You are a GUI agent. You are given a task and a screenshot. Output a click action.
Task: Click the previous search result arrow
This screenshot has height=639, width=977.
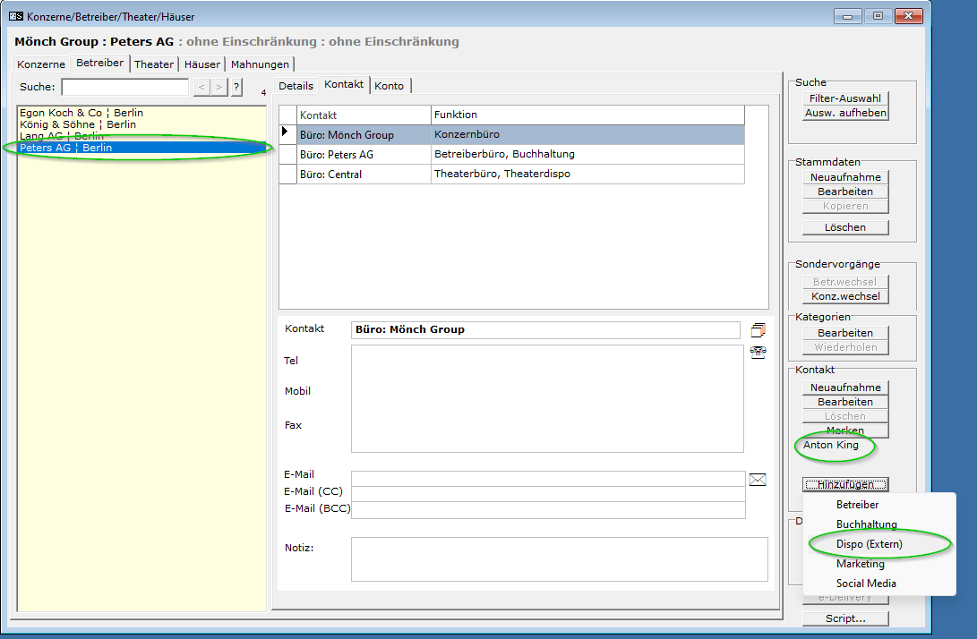201,87
